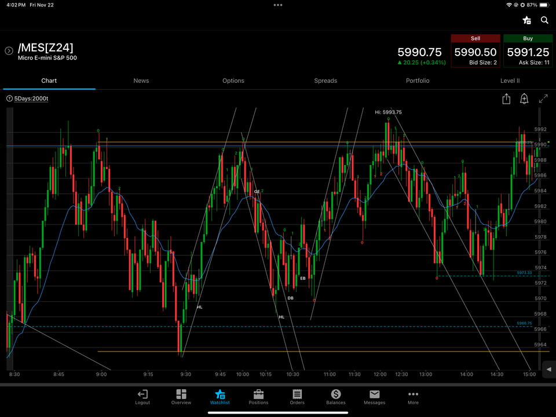Tap the 9:30 time axis label
556x417 pixels.
point(185,374)
